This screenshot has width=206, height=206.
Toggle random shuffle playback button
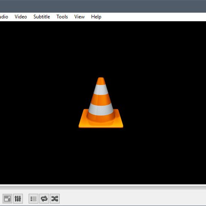[55, 199]
